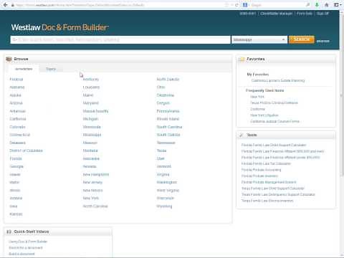This screenshot has width=344, height=258.
Task: Open the Maryland link
Action: pos(91,103)
